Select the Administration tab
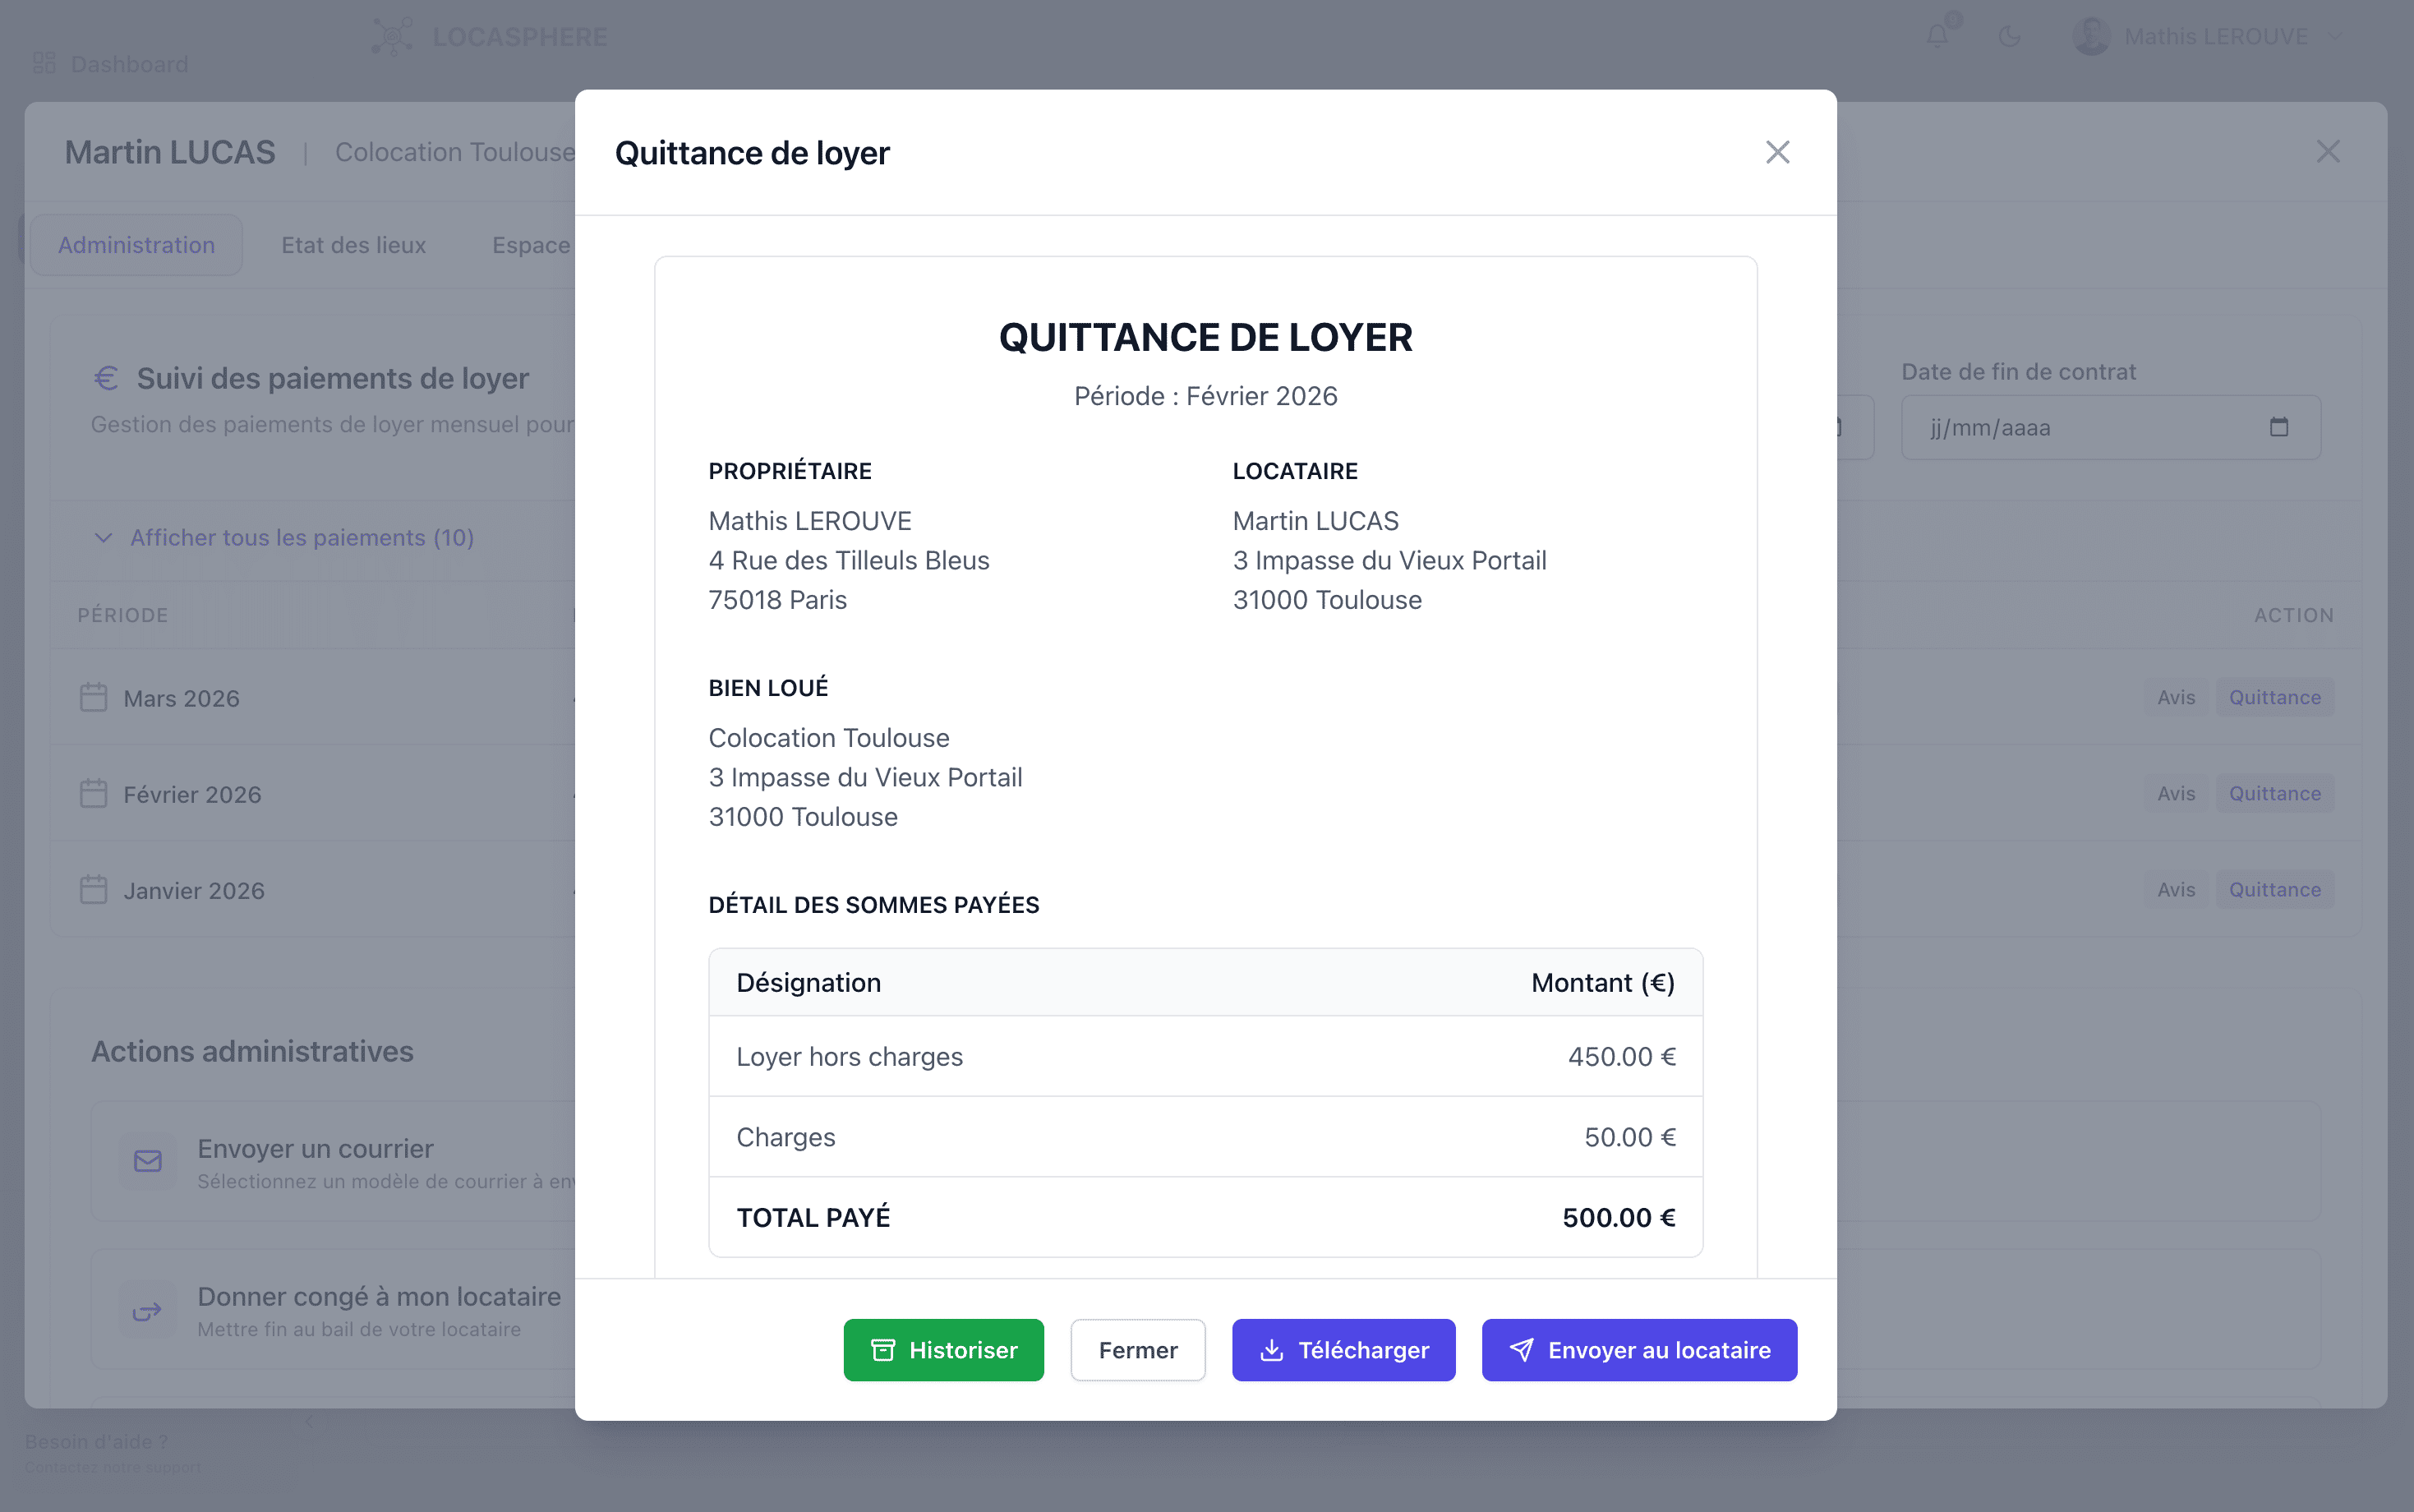The height and width of the screenshot is (1512, 2414). pos(136,244)
